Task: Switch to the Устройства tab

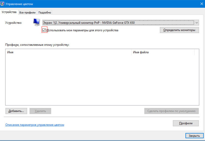Action: (9, 12)
